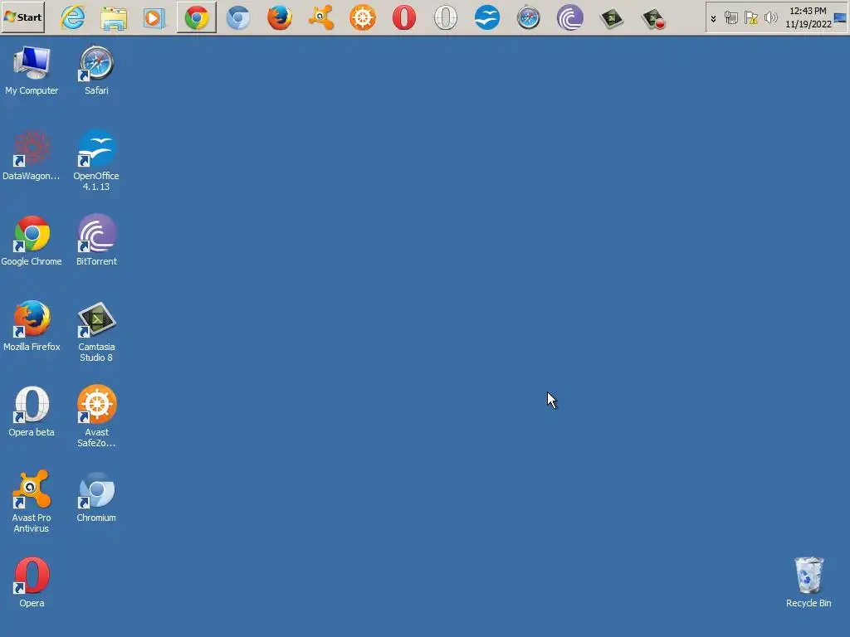Image resolution: width=850 pixels, height=637 pixels.
Task: Select Avast SafeZone desktop shortcut
Action: pyautogui.click(x=96, y=417)
